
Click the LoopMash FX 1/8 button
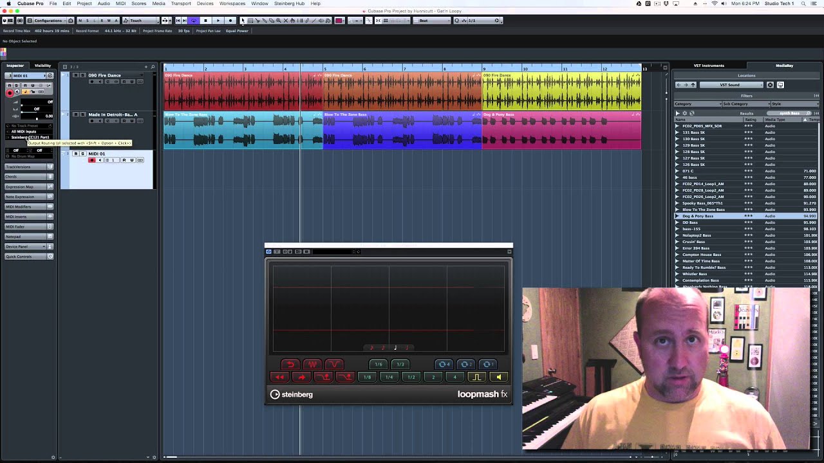point(367,377)
